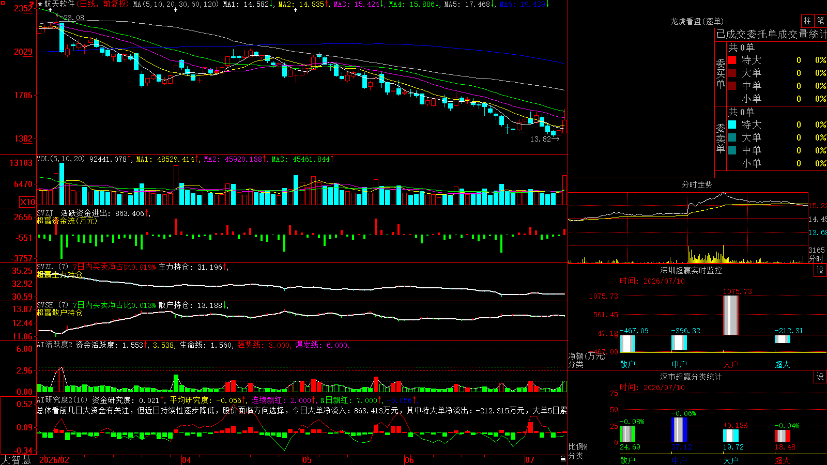Click the X10 volume scale marker
This screenshot has width=827, height=465.
[x=27, y=202]
